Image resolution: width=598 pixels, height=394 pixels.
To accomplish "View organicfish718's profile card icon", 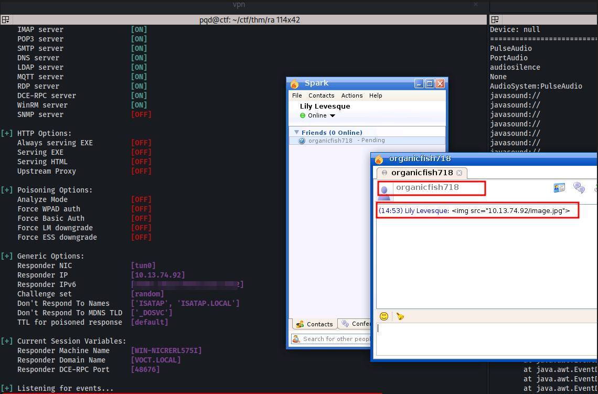I will (559, 188).
